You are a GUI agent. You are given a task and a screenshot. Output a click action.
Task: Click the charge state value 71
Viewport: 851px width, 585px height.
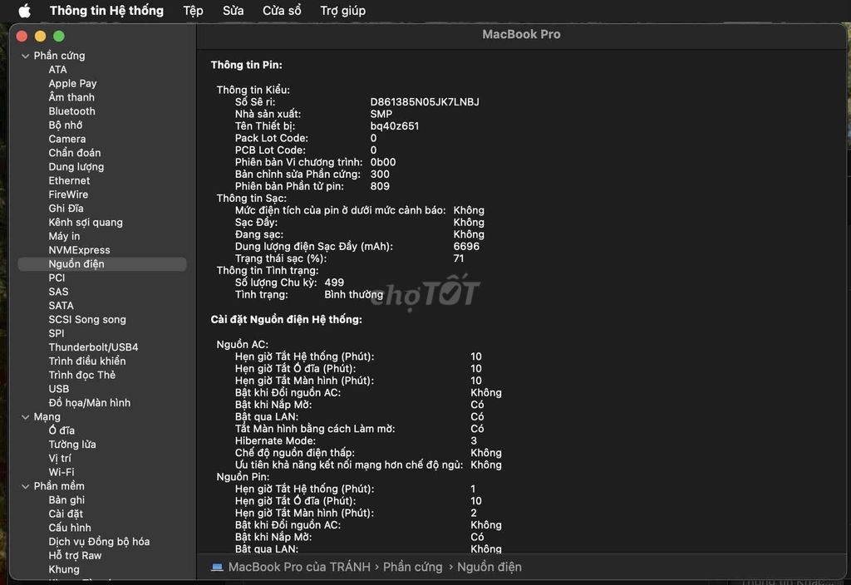[x=459, y=258]
